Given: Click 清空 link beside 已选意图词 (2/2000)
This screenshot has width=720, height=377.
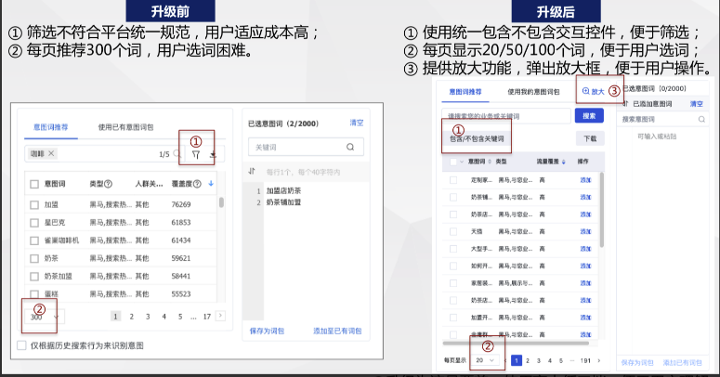Looking at the screenshot, I should tap(357, 123).
